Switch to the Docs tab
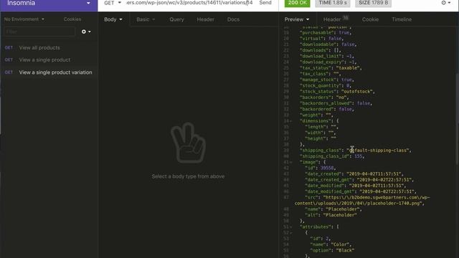The height and width of the screenshot is (258, 459). (233, 19)
